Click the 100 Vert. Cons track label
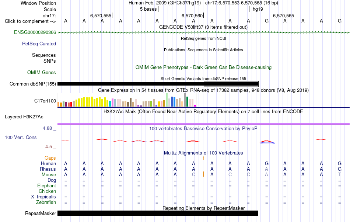350x222 pixels. click(x=21, y=138)
